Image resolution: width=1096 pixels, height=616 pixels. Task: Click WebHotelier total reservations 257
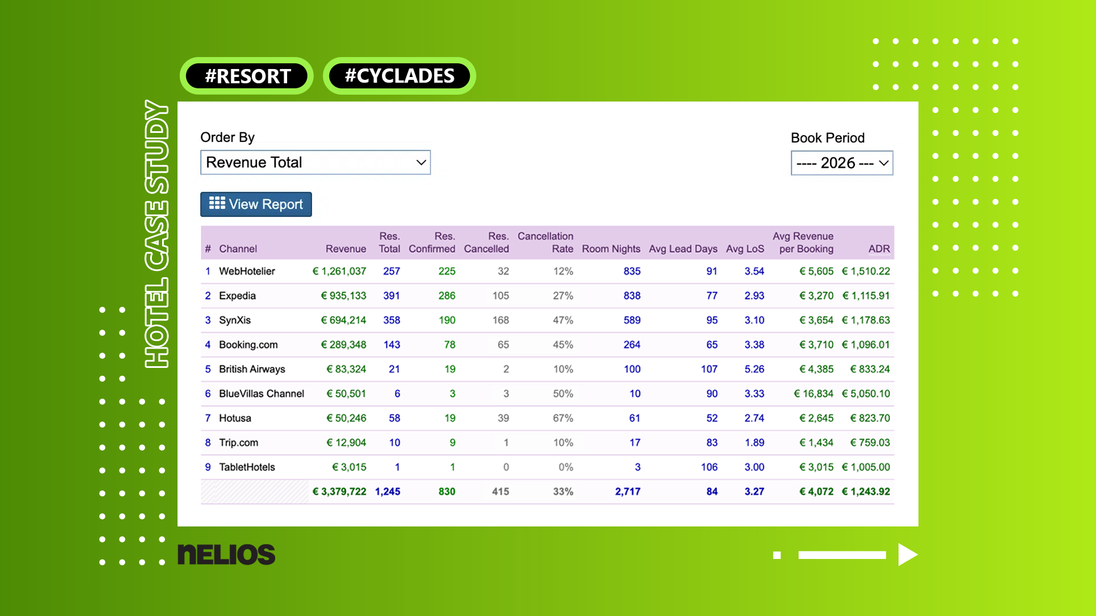(392, 271)
